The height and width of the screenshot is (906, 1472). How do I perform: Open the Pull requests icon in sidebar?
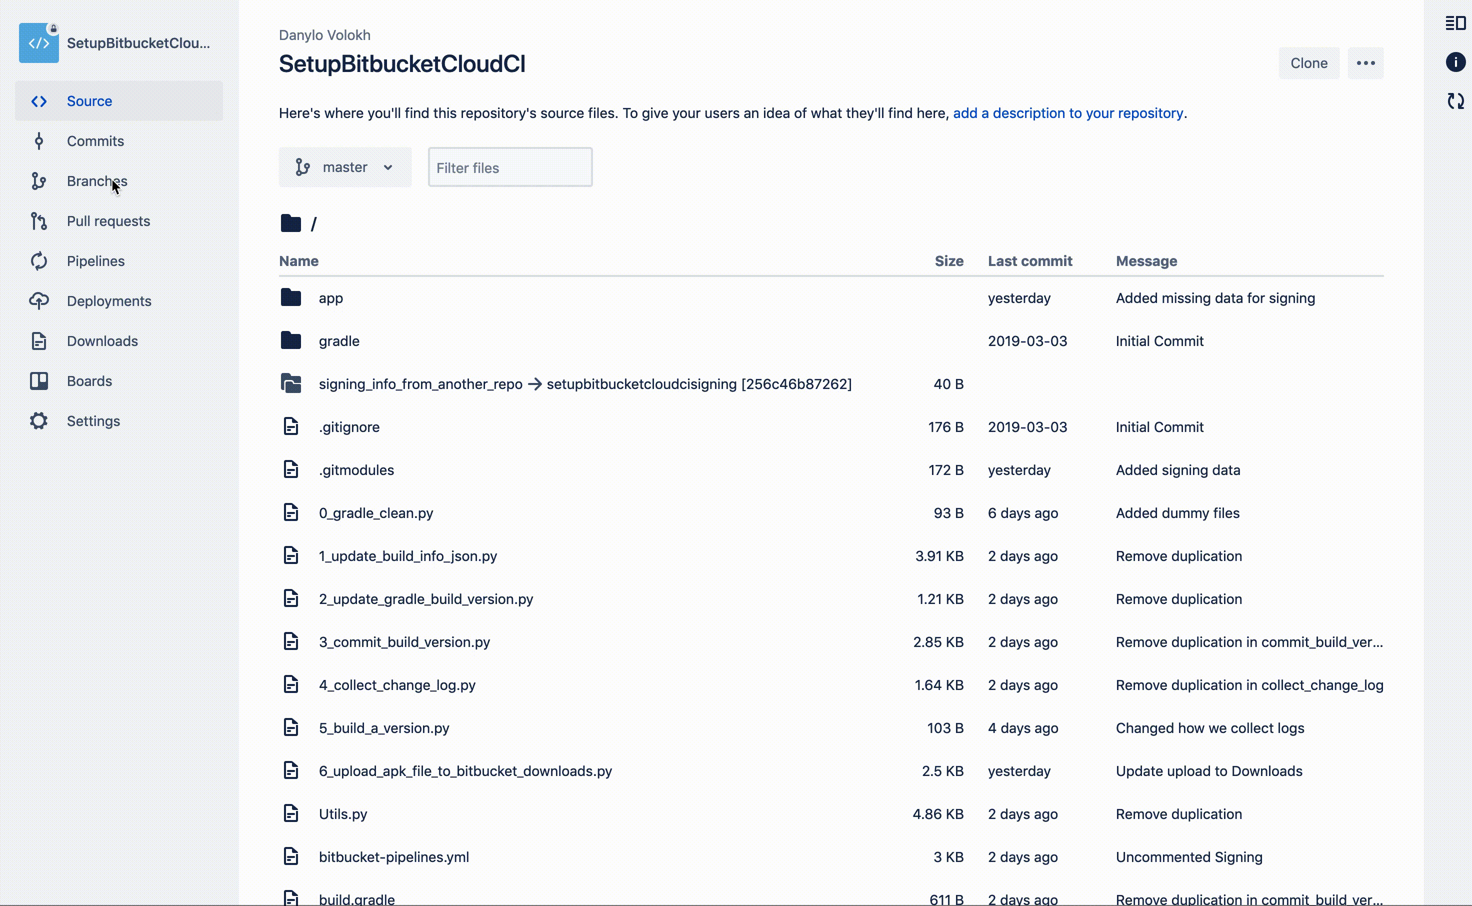point(39,221)
